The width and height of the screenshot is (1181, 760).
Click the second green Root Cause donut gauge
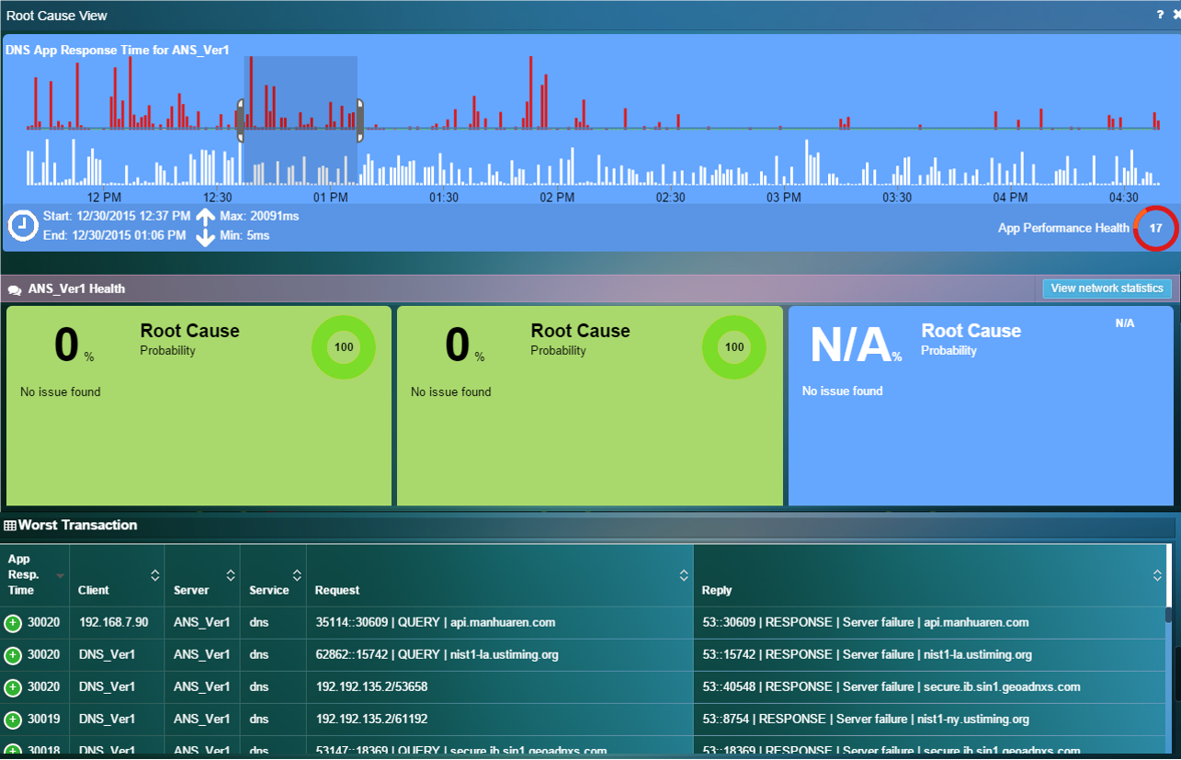coord(734,347)
